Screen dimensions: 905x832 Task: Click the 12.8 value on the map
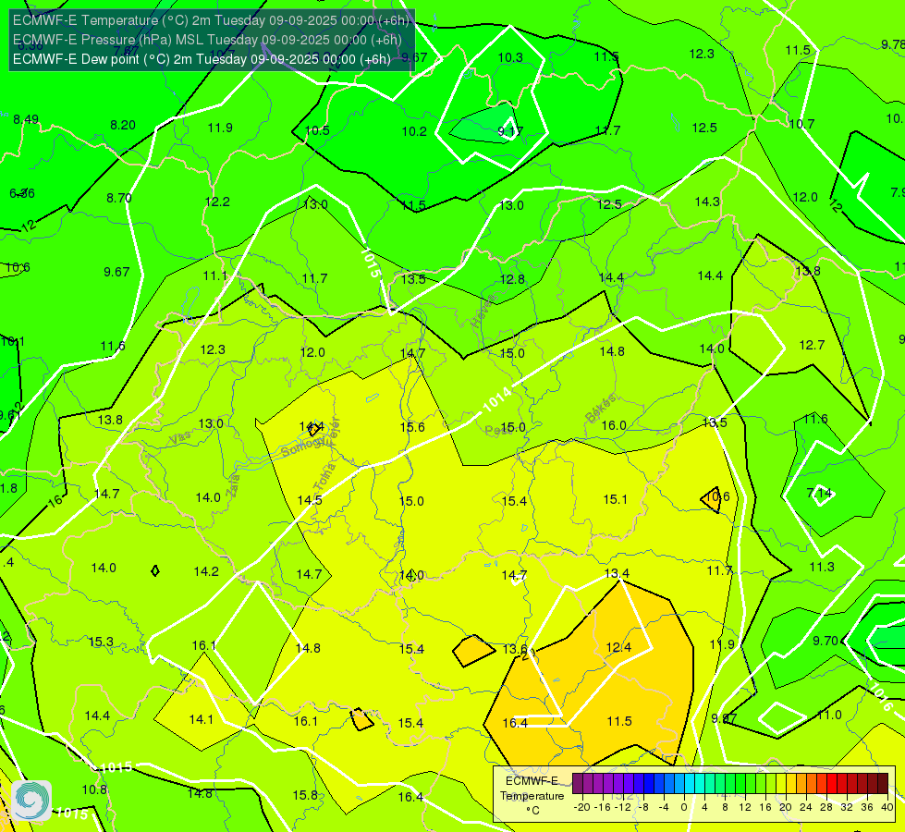tap(512, 279)
